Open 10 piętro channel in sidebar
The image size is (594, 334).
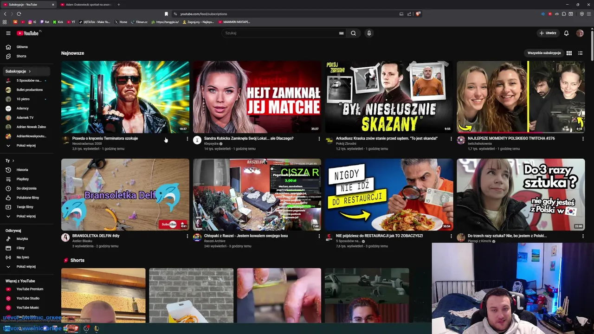(26, 99)
